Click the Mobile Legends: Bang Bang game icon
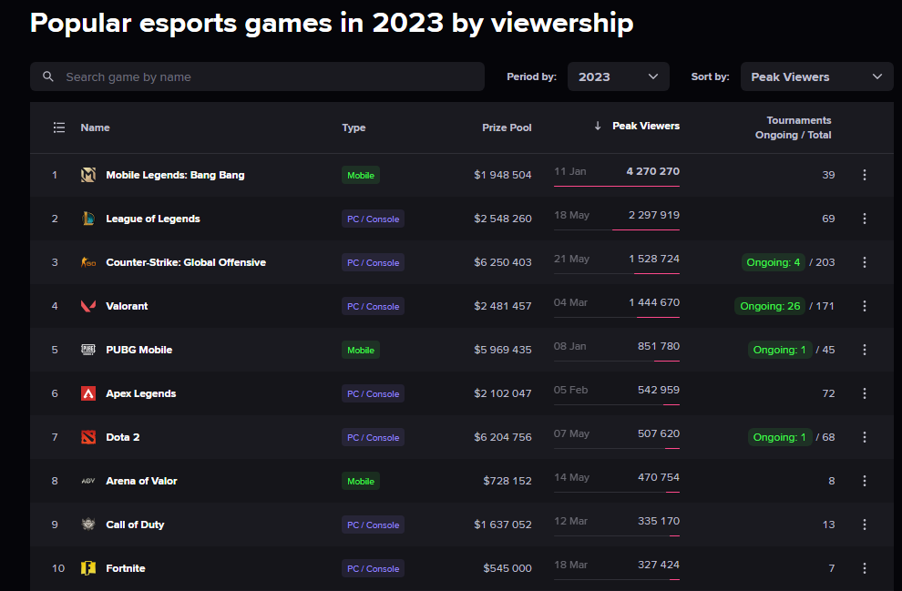902x591 pixels. click(x=88, y=175)
